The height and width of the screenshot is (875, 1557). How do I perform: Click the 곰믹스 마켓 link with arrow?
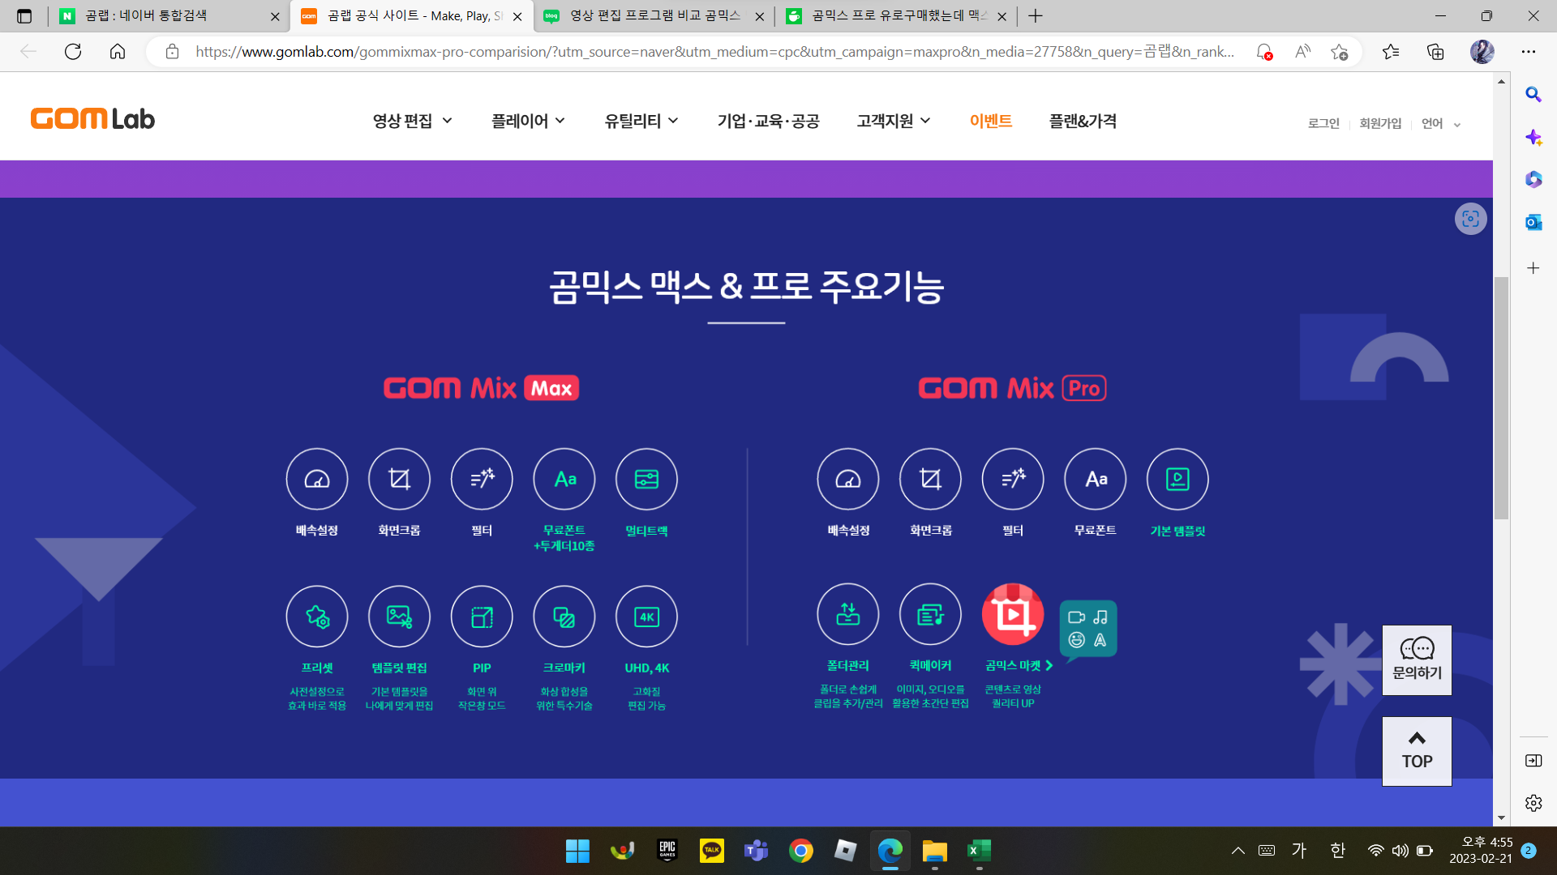coord(1019,665)
